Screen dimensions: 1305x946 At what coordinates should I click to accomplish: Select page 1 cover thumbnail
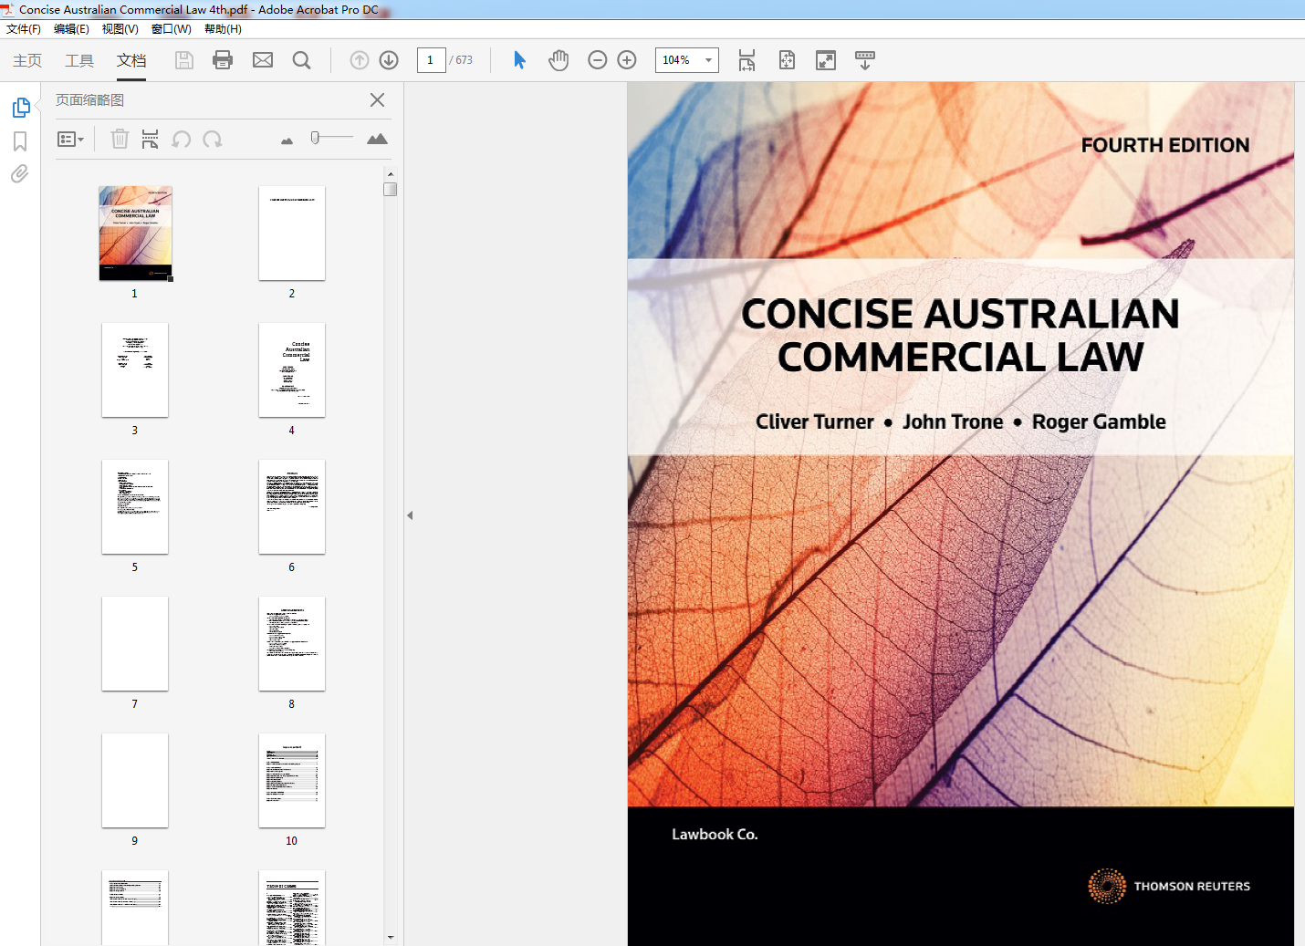pos(135,234)
